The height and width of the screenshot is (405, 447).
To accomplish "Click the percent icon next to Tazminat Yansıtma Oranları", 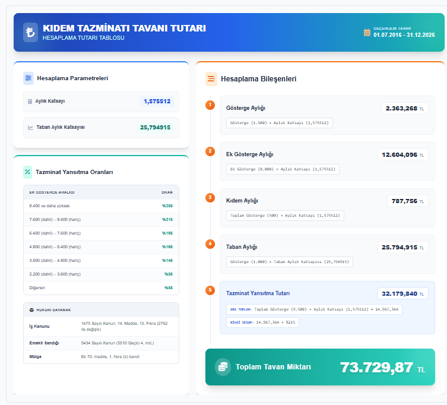I will coord(28,172).
